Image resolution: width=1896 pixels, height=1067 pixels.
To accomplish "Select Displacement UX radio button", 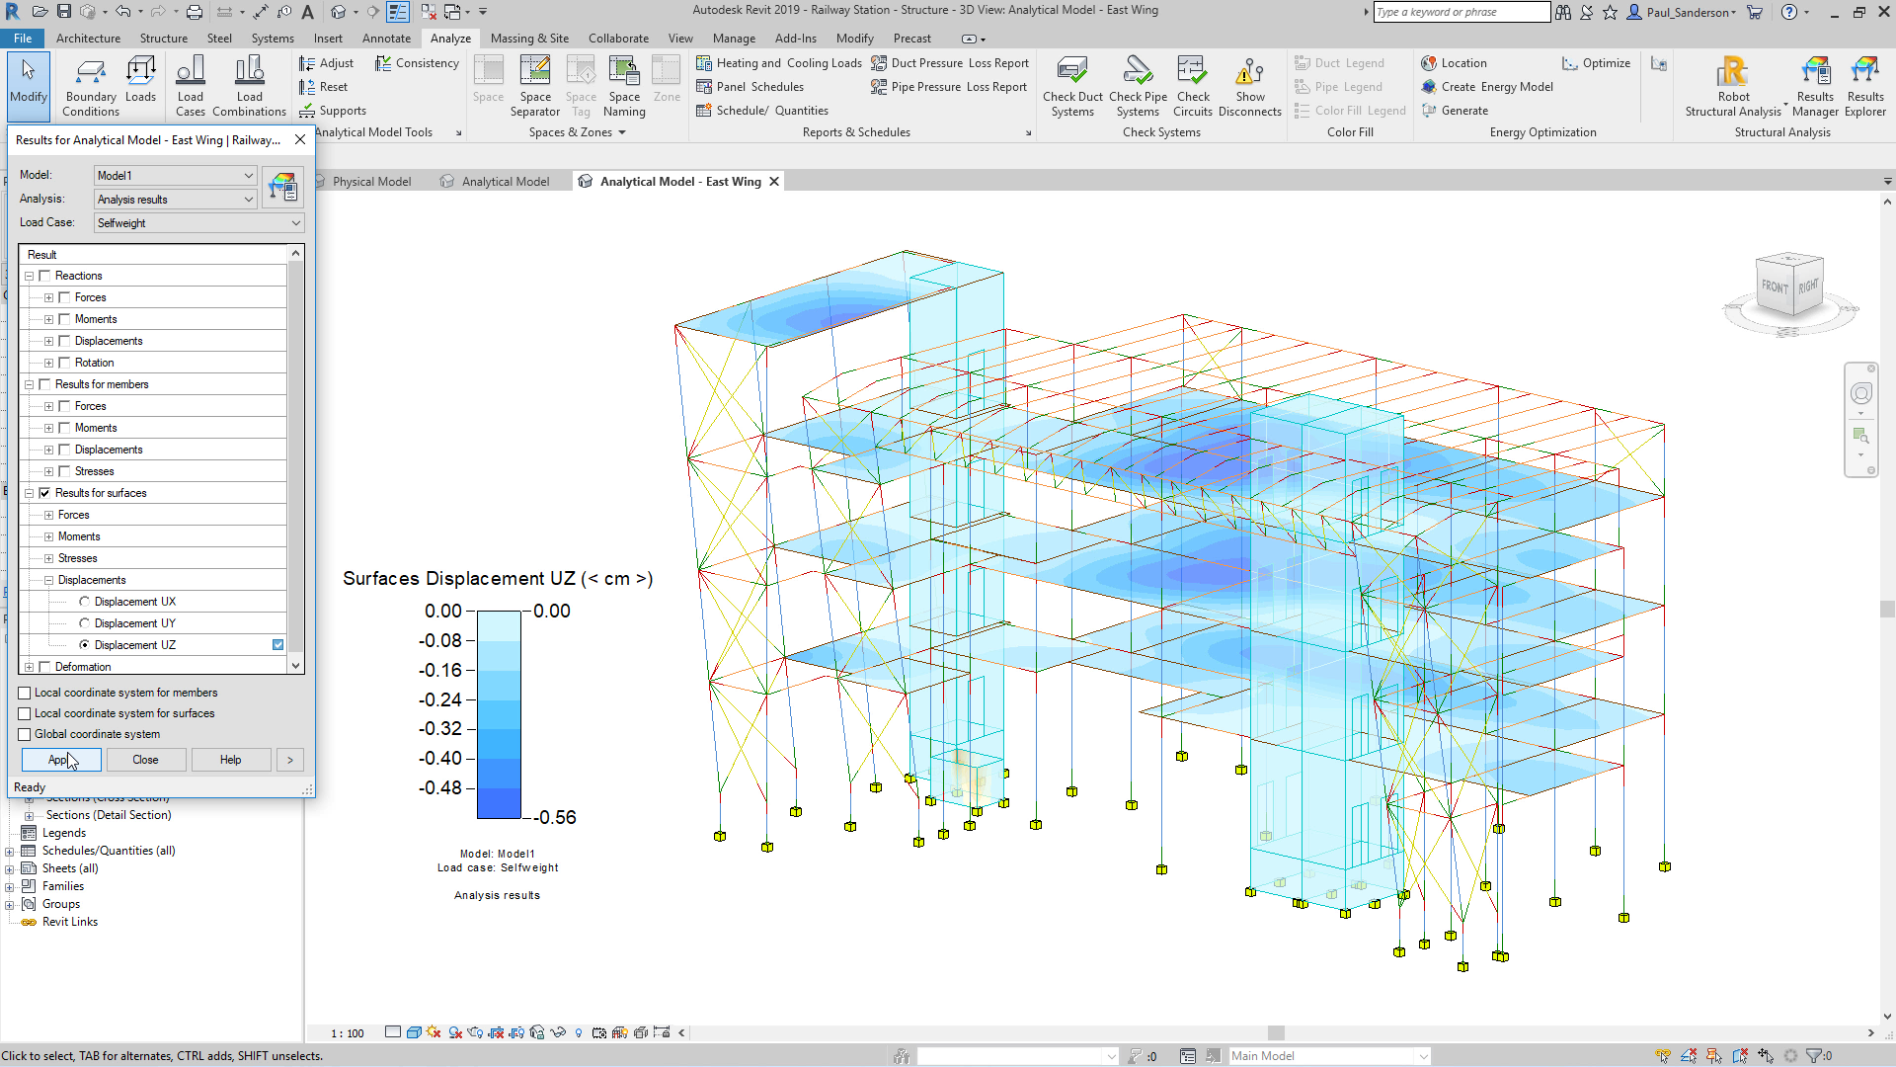I will [x=84, y=602].
